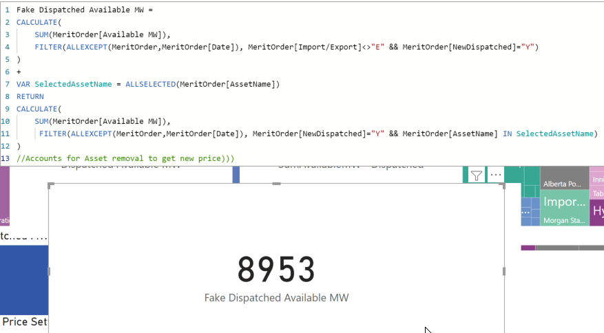
Task: Click the IN operator on line 11
Action: [508, 133]
